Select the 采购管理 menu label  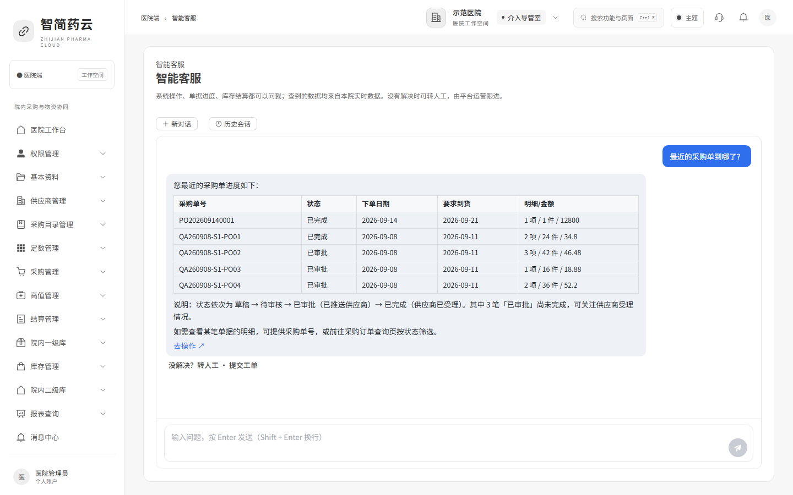45,272
